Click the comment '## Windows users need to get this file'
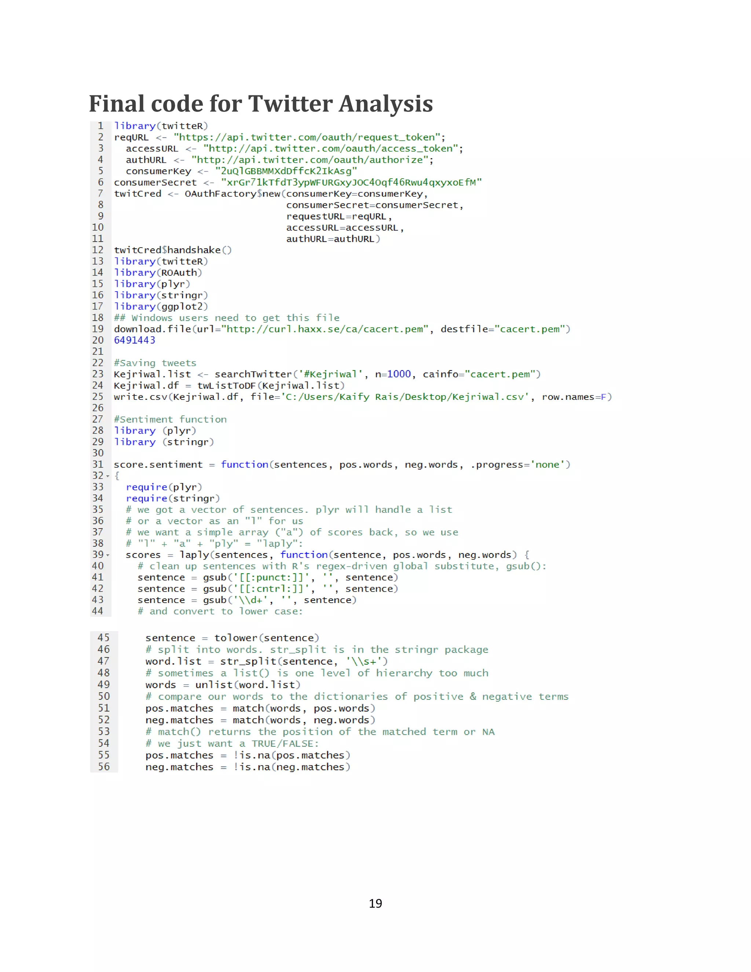Viewport: 751px width, 972px height. point(227,318)
